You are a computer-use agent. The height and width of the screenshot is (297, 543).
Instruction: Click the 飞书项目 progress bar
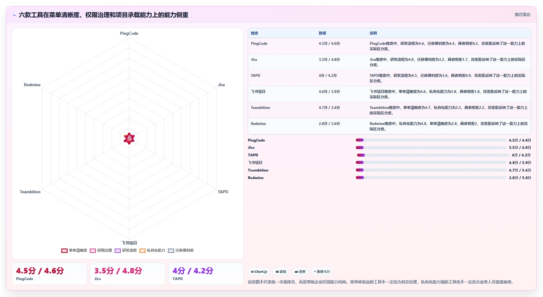(x=431, y=162)
